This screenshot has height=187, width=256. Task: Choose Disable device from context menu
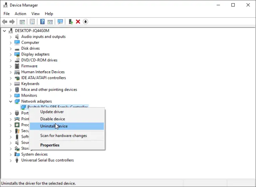[67, 119]
